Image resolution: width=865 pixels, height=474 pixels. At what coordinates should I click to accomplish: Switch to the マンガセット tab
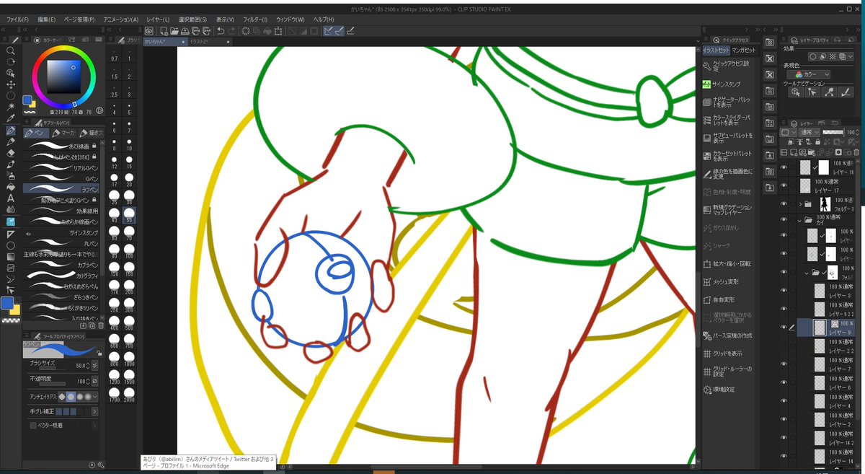point(744,51)
